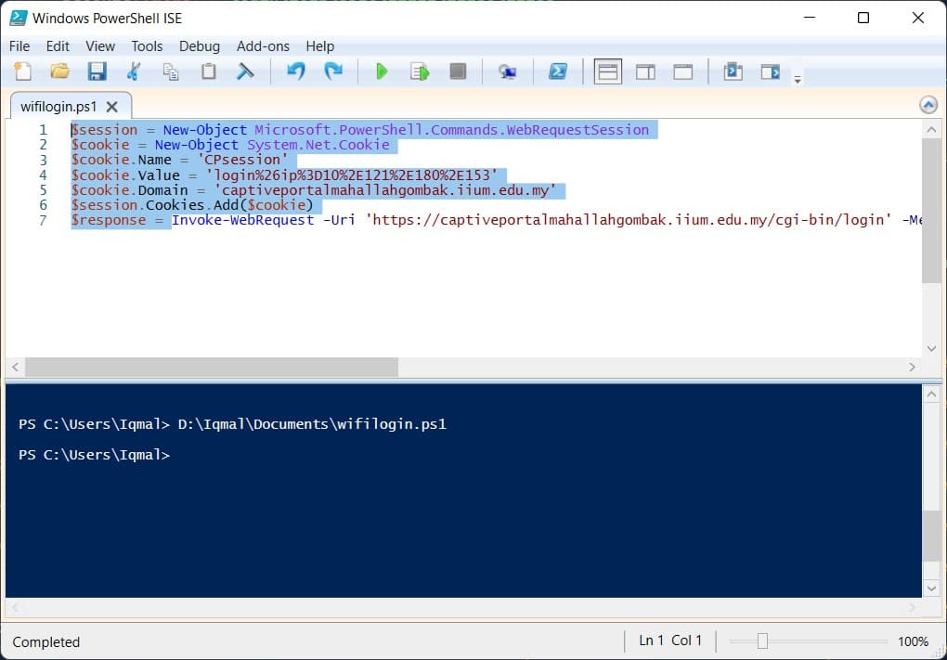Copy the selected code with Copy icon
The width and height of the screenshot is (947, 660).
point(171,71)
